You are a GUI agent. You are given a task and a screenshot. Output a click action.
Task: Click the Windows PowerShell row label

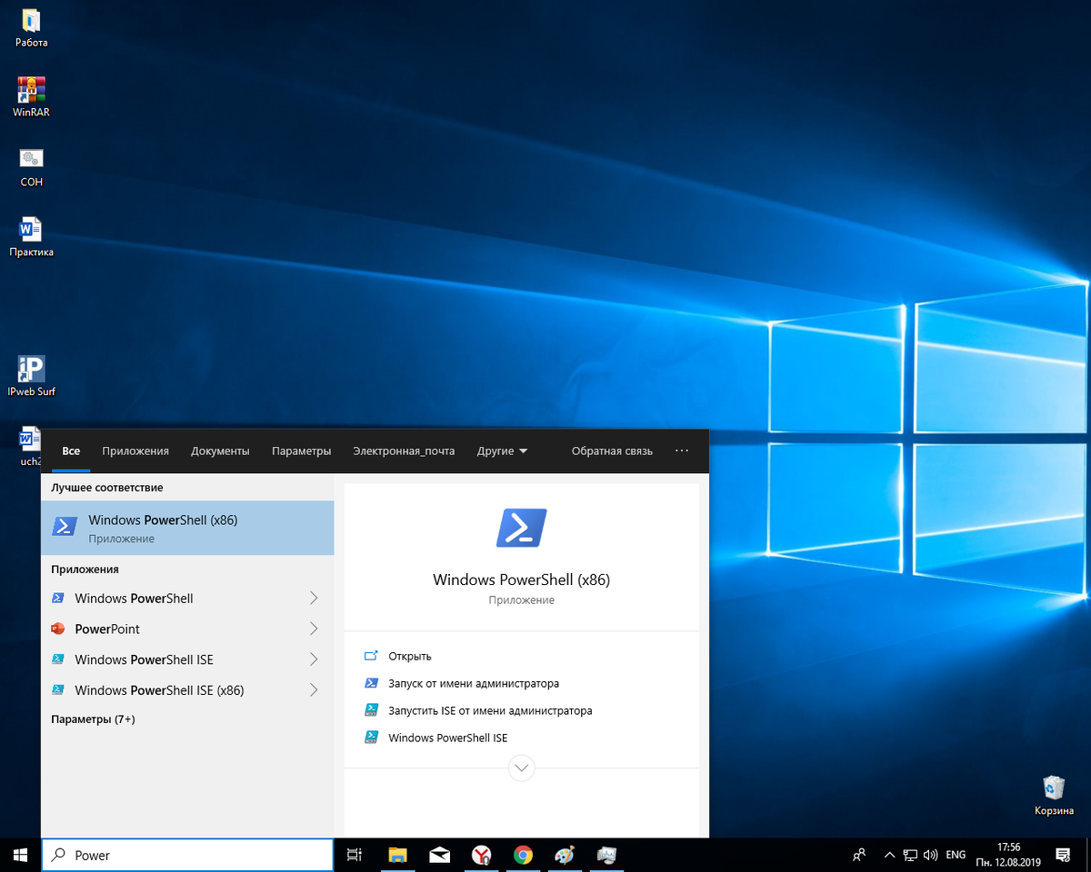(x=134, y=598)
